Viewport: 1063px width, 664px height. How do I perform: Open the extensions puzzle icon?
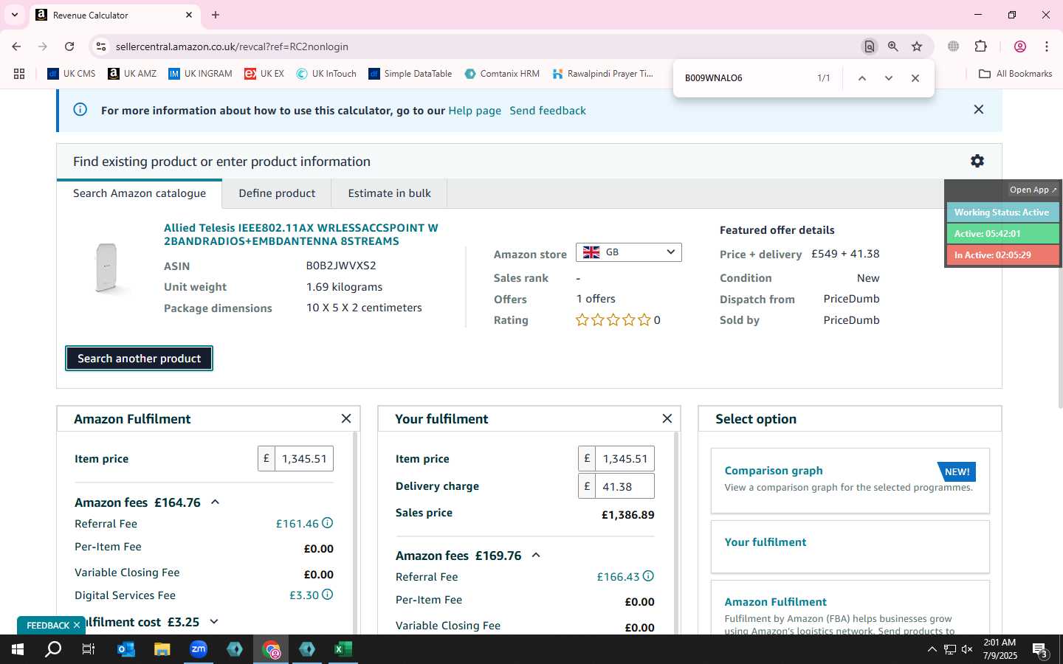[x=981, y=46]
